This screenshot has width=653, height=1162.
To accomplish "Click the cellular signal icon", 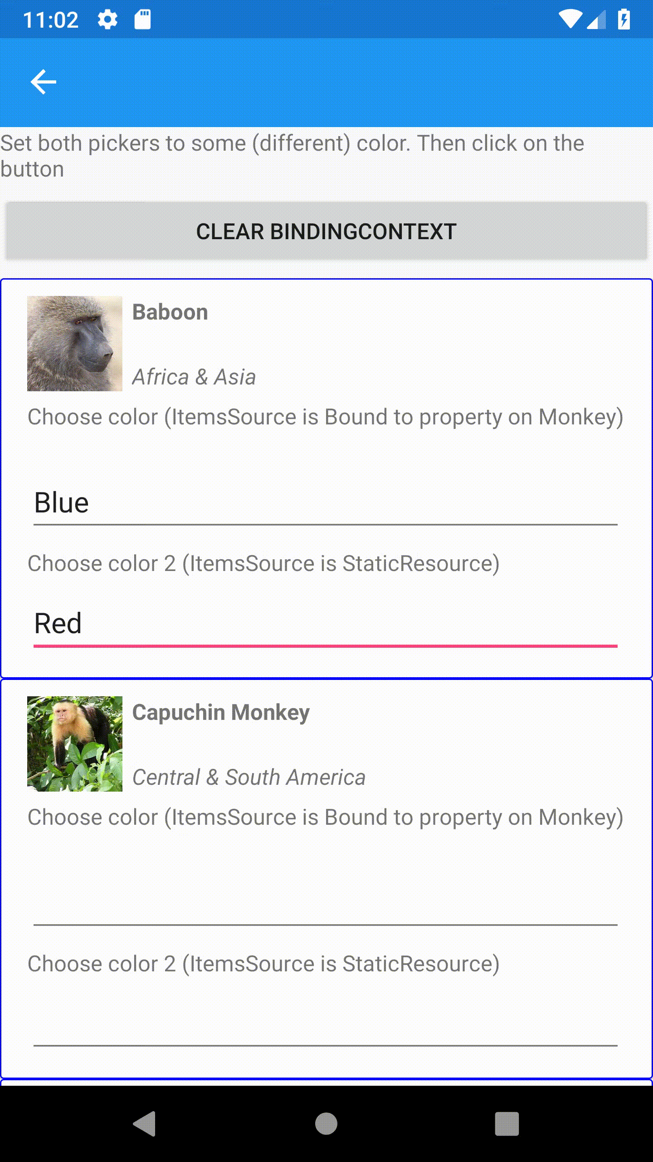I will tap(596, 18).
